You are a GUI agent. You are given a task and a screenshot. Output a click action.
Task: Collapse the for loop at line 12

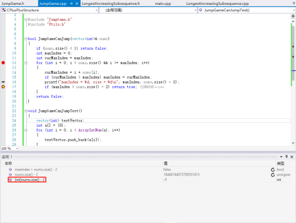[x=26, y=63]
